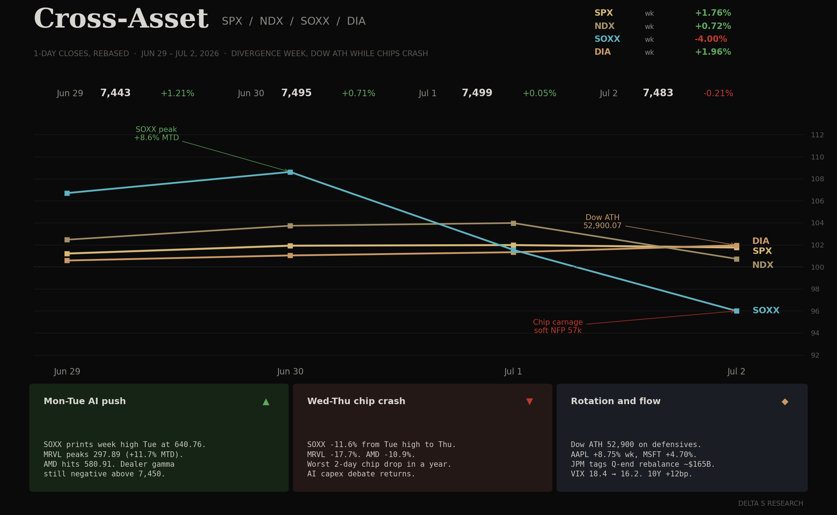Viewport: 837px width, 515px height.
Task: Click the DIA legend label in header
Action: point(603,52)
